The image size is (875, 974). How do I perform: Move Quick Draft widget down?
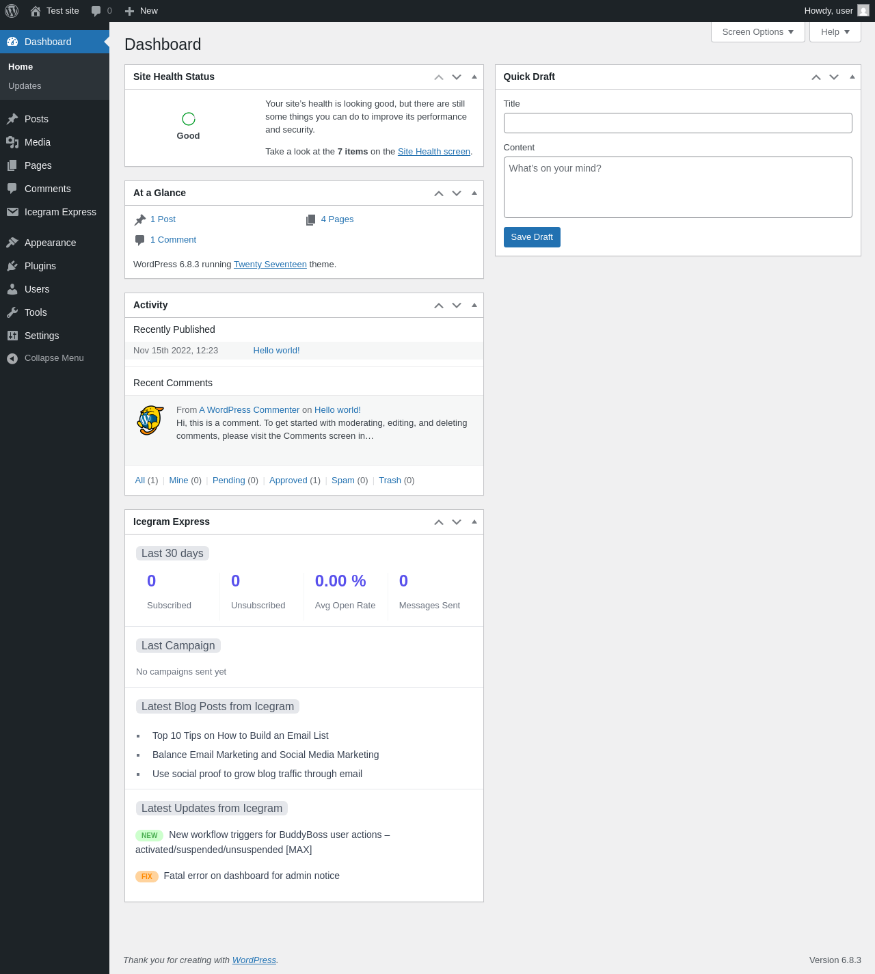834,77
